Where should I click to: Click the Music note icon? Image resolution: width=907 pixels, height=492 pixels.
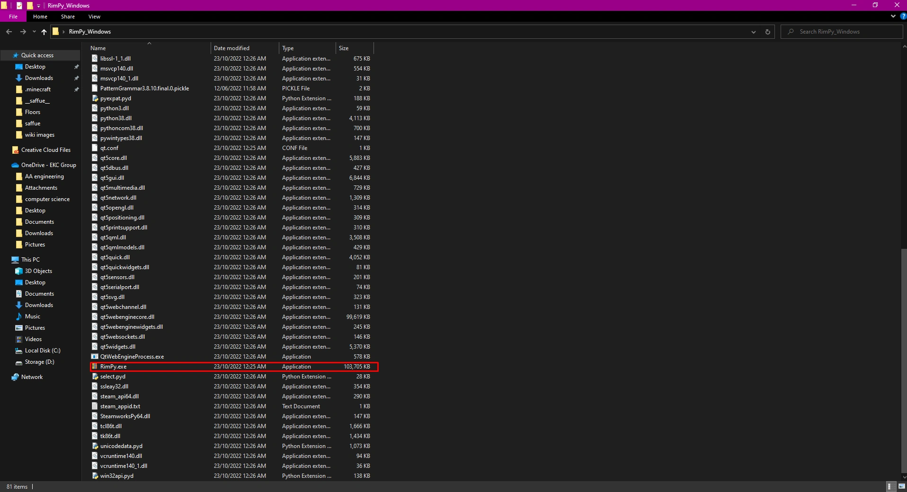(x=19, y=316)
